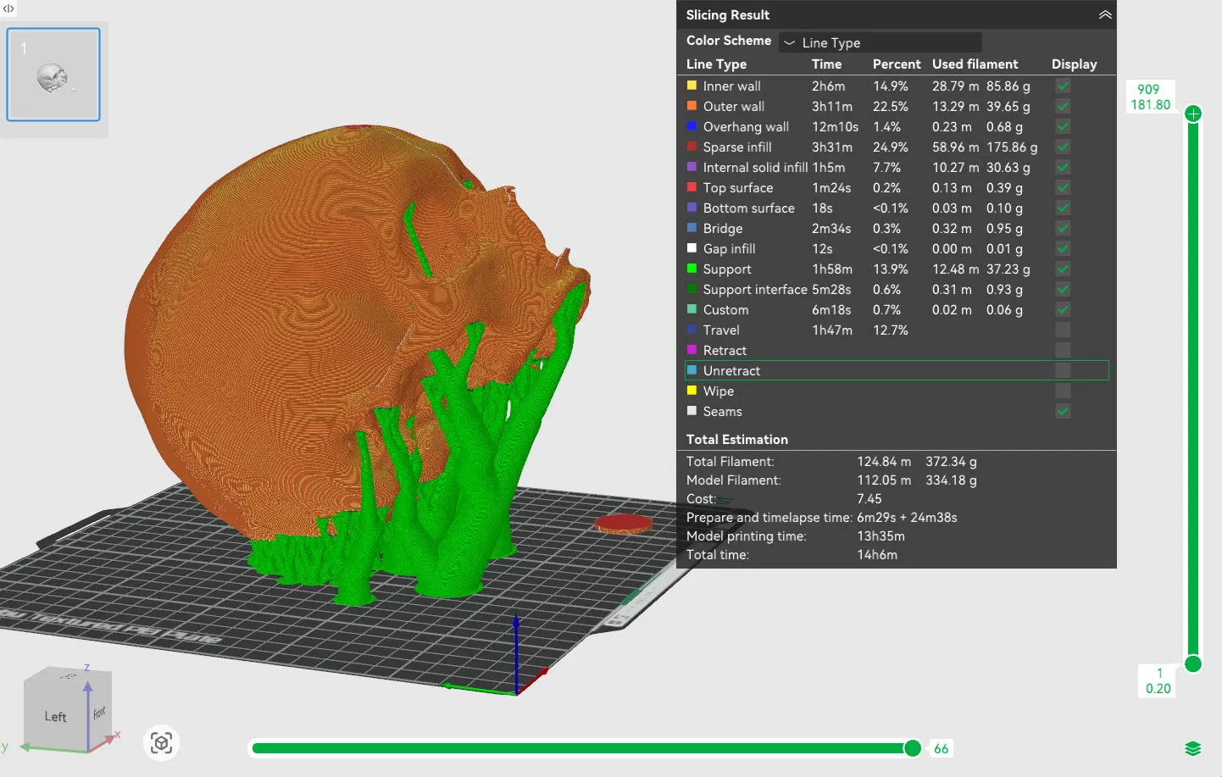
Task: Click the Sparse infill color swatch
Action: tap(692, 147)
